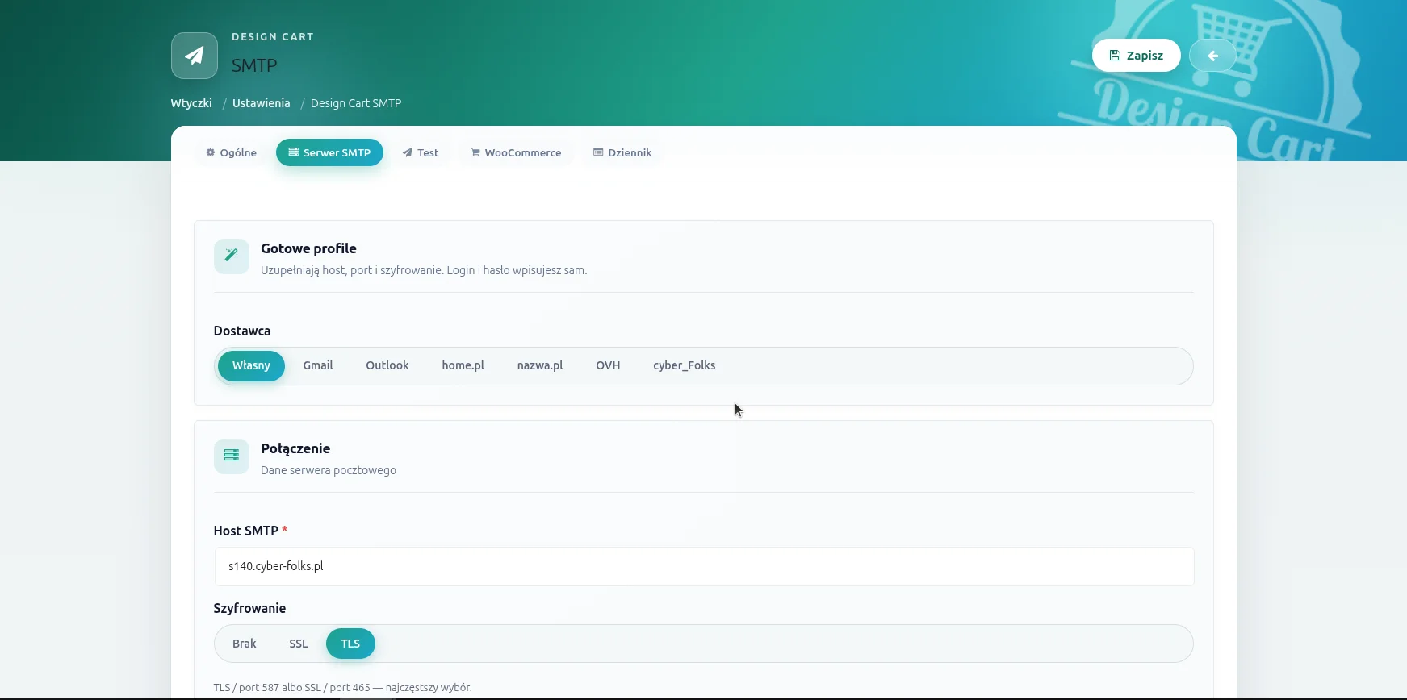Set encryption to SSL
Image resolution: width=1407 pixels, height=700 pixels.
299,644
